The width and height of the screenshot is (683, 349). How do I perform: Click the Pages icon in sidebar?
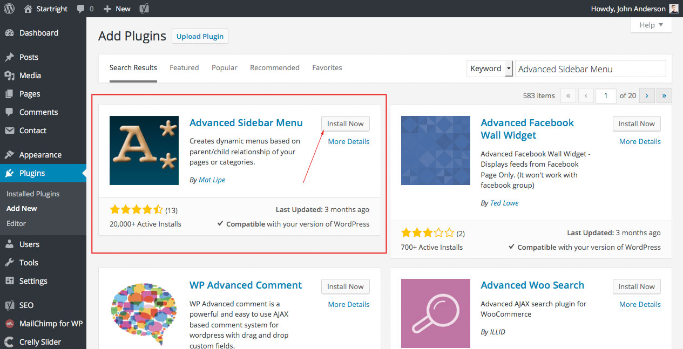point(9,94)
